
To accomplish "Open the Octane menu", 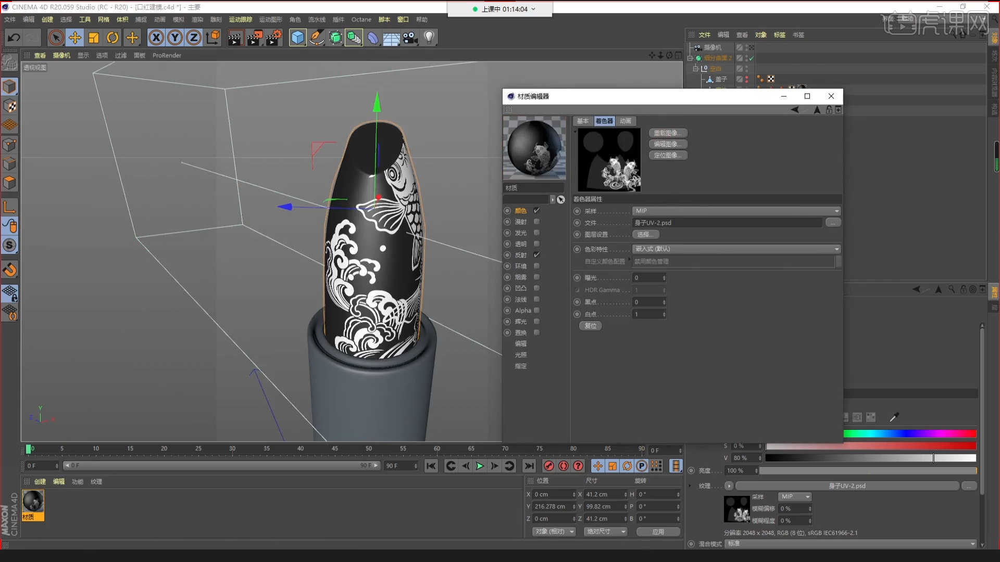I will 361,19.
